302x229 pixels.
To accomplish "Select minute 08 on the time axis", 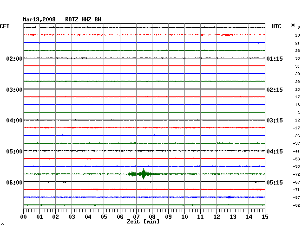I will coord(152,216).
